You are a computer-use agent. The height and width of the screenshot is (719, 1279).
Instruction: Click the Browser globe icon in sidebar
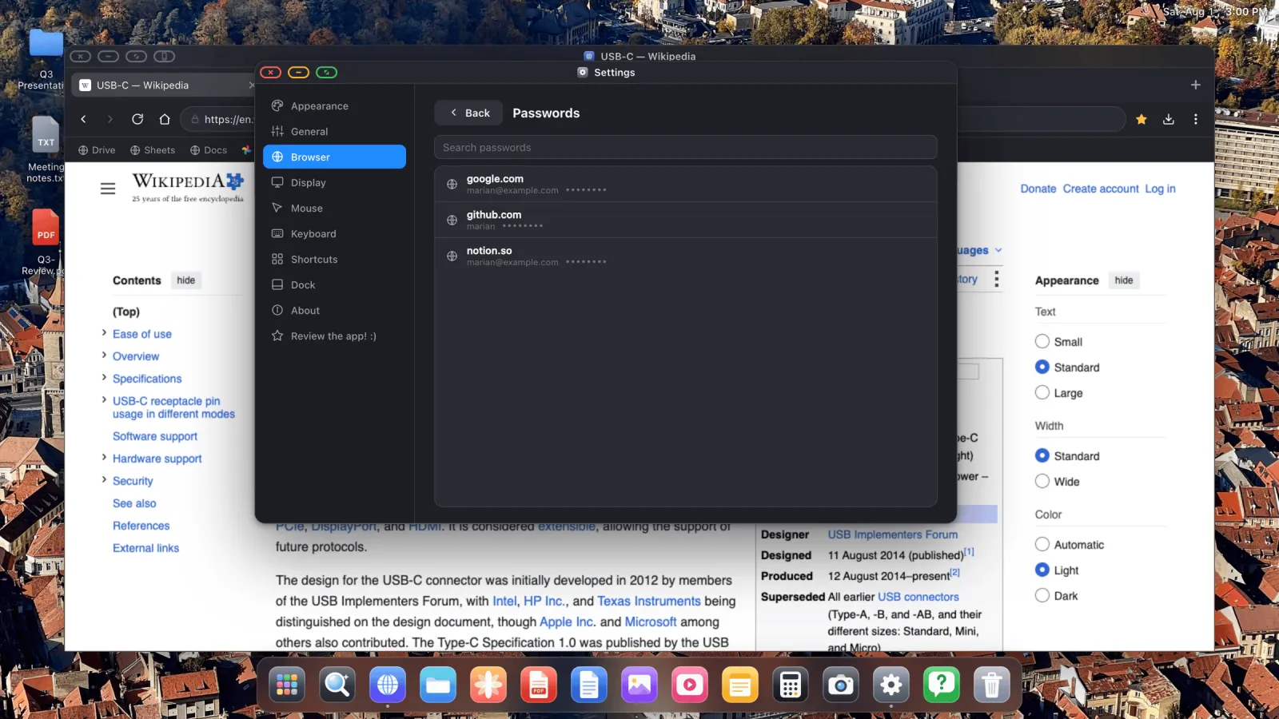(277, 157)
